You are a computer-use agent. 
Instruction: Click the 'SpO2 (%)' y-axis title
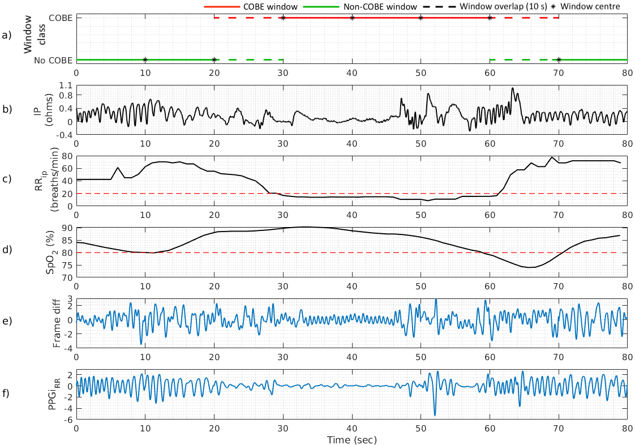click(x=51, y=252)
